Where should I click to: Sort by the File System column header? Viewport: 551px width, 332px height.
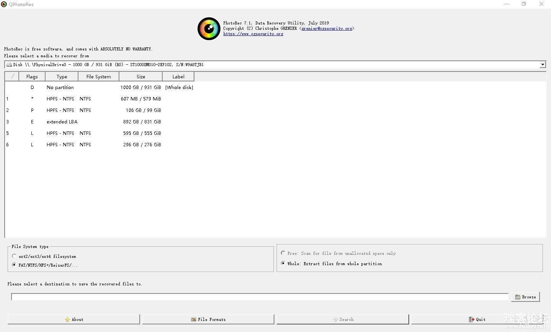[99, 76]
